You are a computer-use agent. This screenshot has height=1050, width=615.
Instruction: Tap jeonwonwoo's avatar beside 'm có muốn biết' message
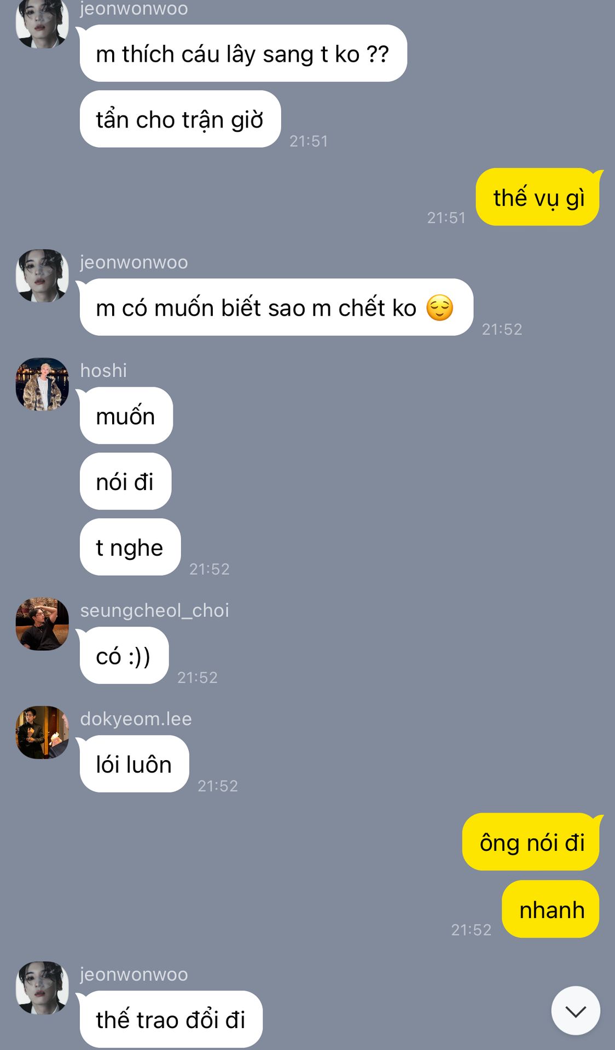tap(42, 276)
